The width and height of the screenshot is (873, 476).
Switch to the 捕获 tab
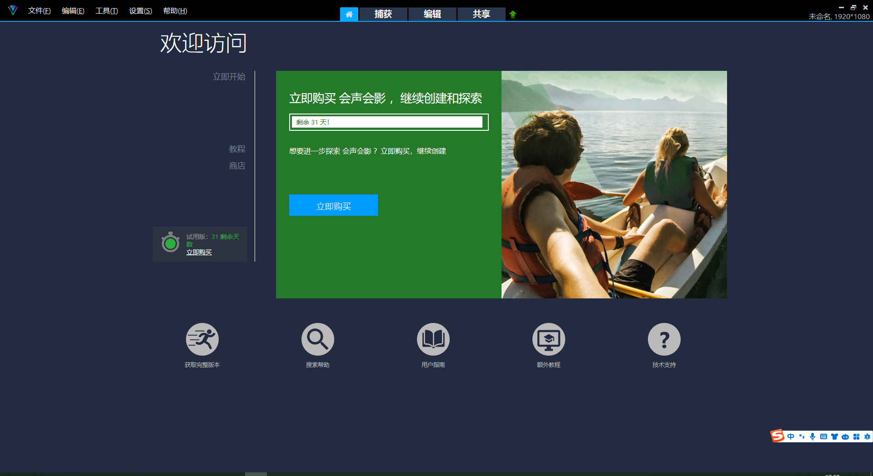coord(383,14)
